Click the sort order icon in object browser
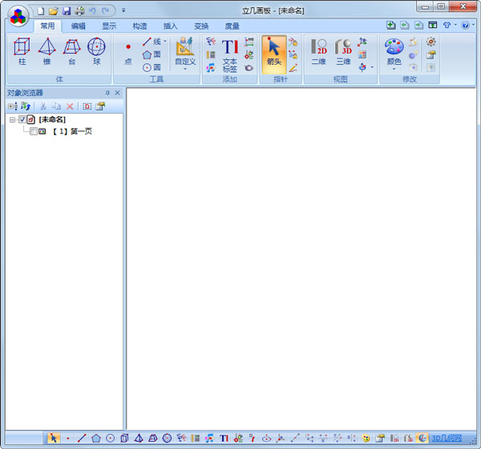The height and width of the screenshot is (449, 481). tap(26, 106)
